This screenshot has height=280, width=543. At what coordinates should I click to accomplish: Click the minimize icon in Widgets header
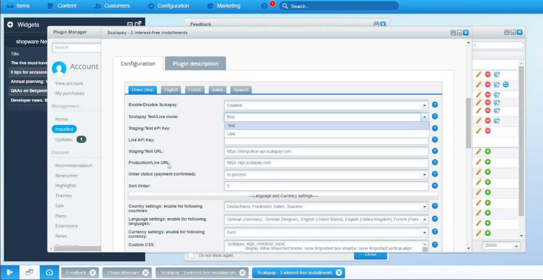[130, 24]
